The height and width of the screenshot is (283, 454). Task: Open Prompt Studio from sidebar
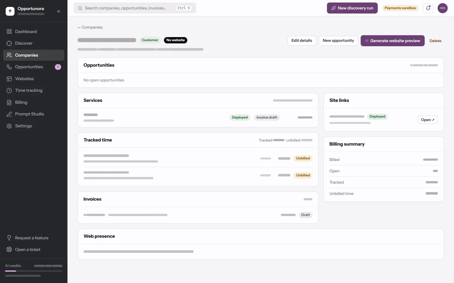coord(34,114)
